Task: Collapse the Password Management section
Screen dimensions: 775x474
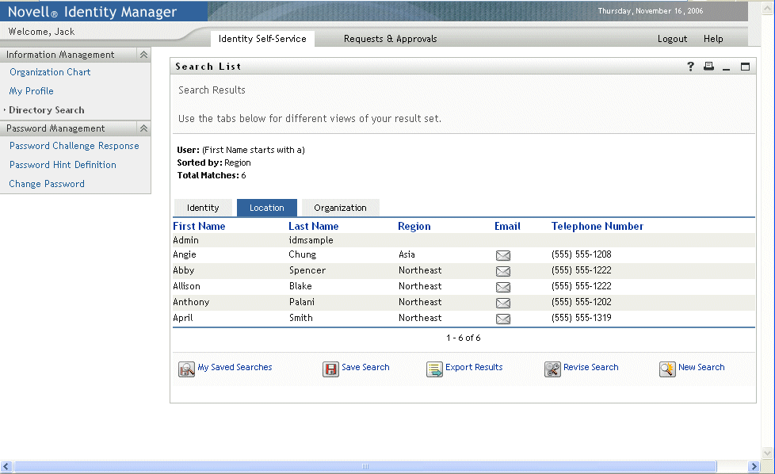Action: pos(143,128)
